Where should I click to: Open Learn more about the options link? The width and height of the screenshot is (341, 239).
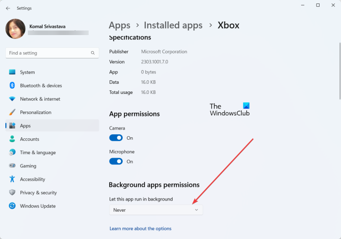pyautogui.click(x=140, y=228)
